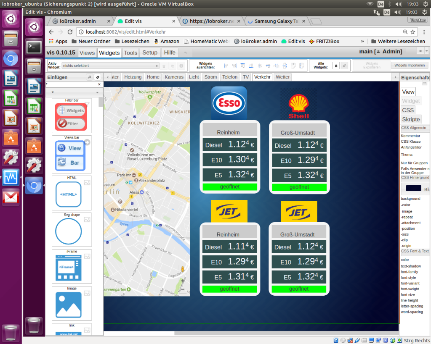Click the dark blue background color swatch
The height and width of the screenshot is (344, 431).
pos(413,188)
